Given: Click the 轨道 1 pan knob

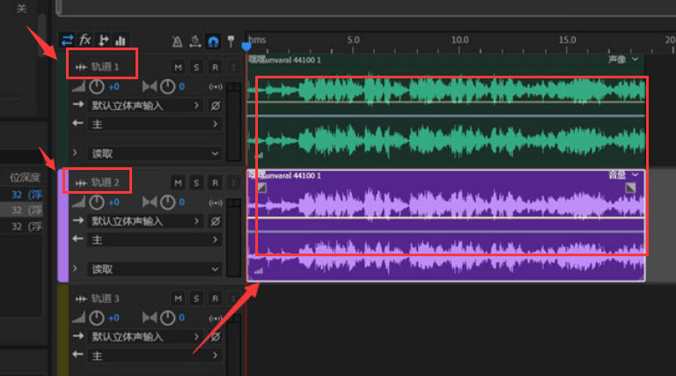Looking at the screenshot, I should pos(168,86).
